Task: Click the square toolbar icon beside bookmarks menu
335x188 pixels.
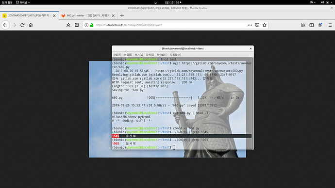Action: 77,25
